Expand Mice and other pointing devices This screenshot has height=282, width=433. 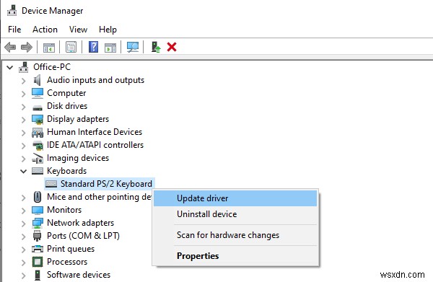click(x=24, y=198)
